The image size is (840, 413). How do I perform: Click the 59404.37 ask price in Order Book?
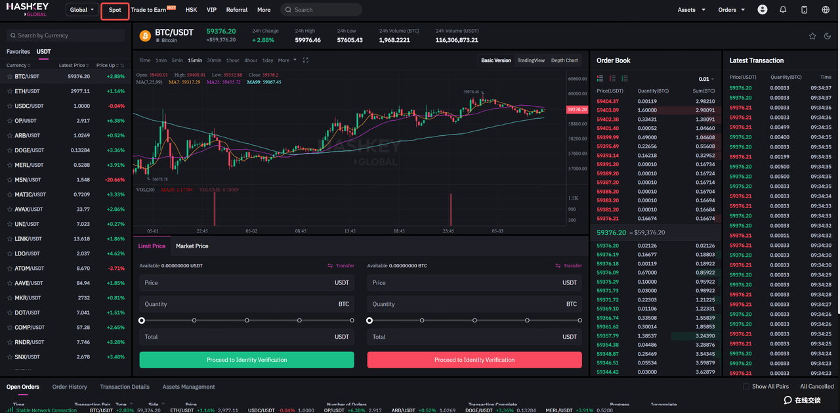click(x=608, y=101)
